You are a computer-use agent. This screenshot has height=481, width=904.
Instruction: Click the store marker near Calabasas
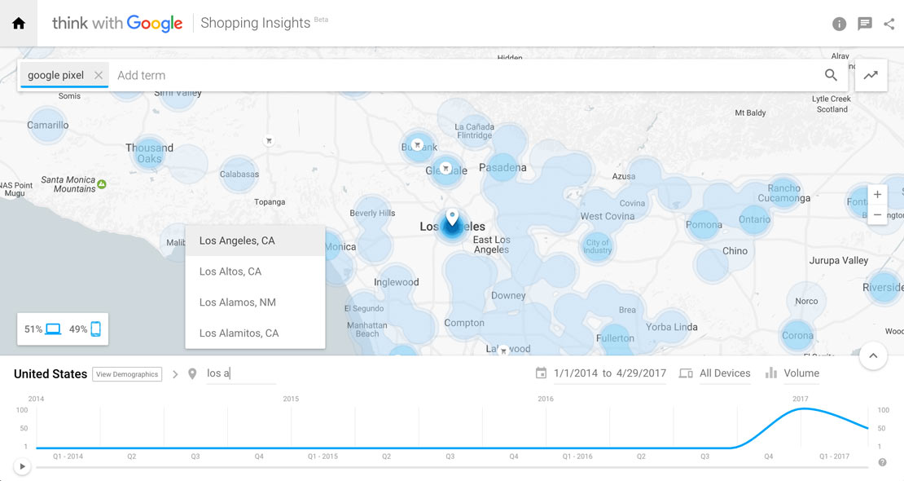[269, 140]
